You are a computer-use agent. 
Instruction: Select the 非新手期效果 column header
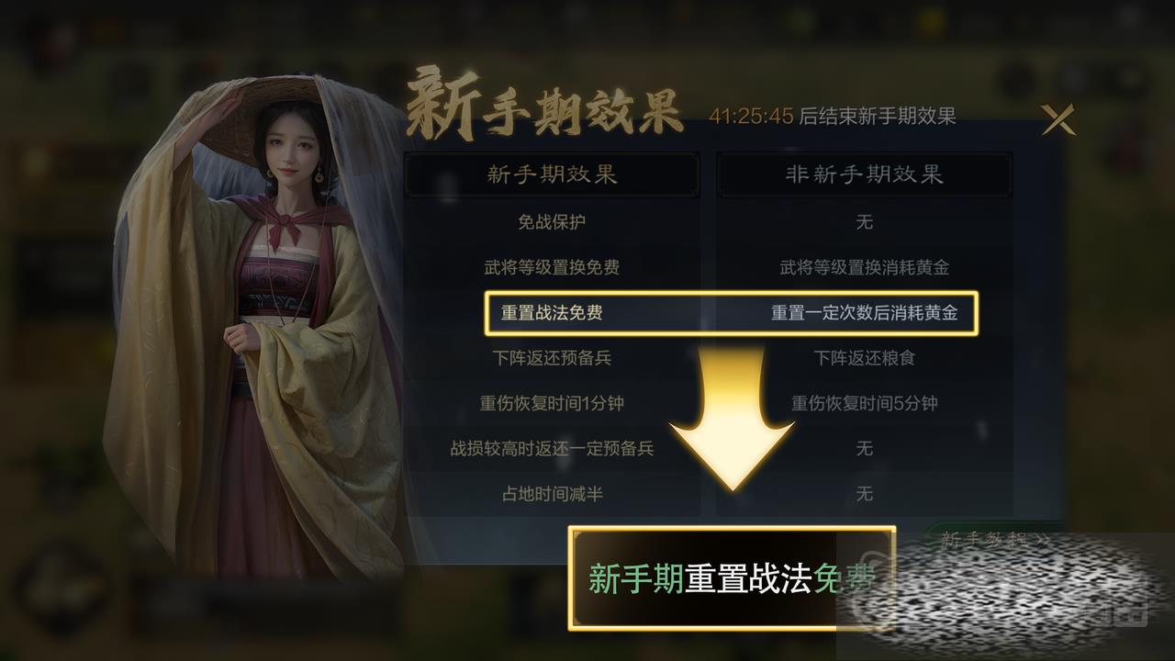click(x=864, y=174)
